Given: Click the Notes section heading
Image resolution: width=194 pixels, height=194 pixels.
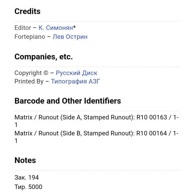Looking at the screenshot, I should pyautogui.click(x=25, y=160).
